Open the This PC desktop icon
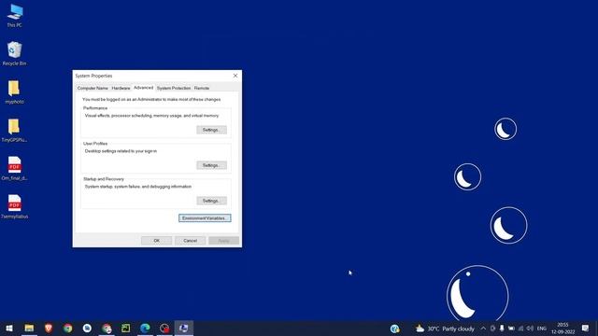 point(15,16)
